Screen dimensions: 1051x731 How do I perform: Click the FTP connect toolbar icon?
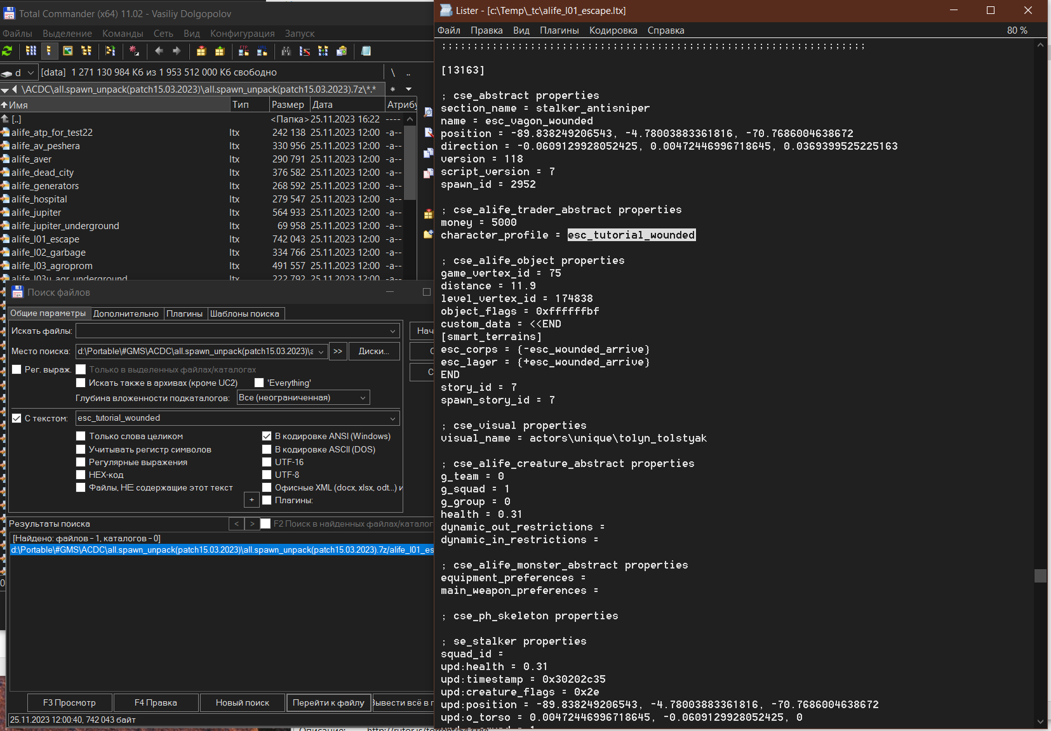(x=243, y=51)
